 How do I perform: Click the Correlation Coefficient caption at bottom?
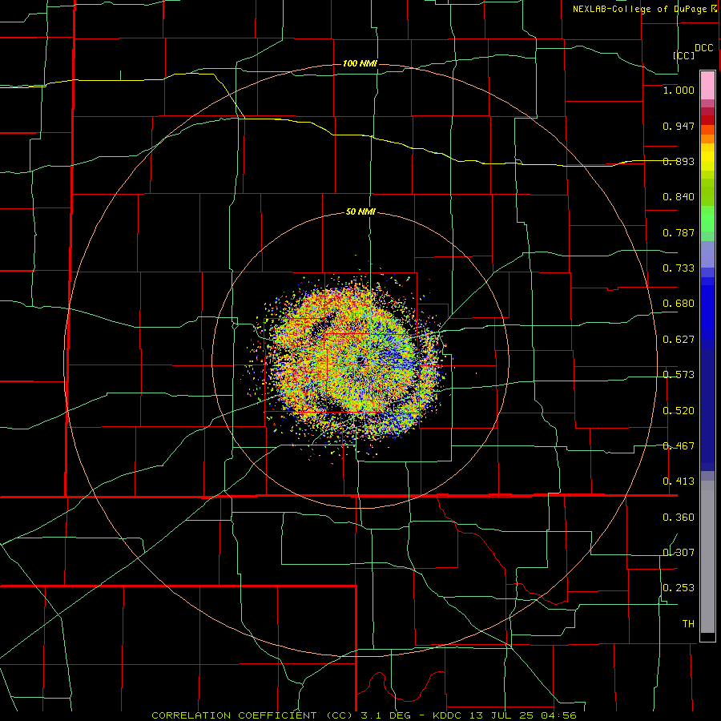(364, 715)
